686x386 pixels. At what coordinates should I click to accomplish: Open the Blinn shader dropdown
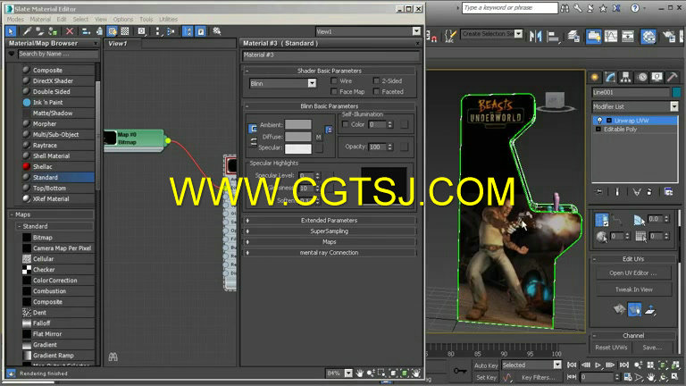point(312,83)
